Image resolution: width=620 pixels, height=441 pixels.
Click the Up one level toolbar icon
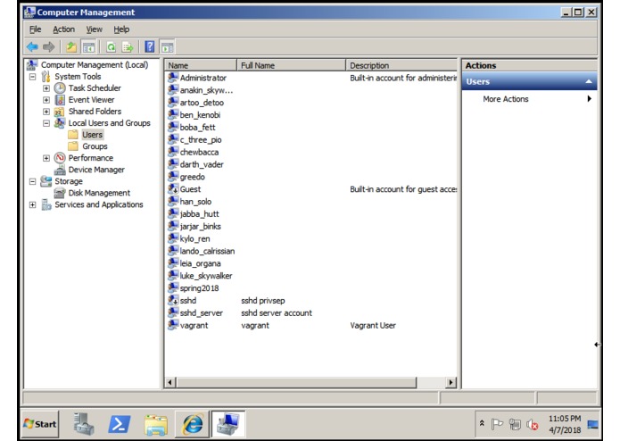pyautogui.click(x=71, y=47)
